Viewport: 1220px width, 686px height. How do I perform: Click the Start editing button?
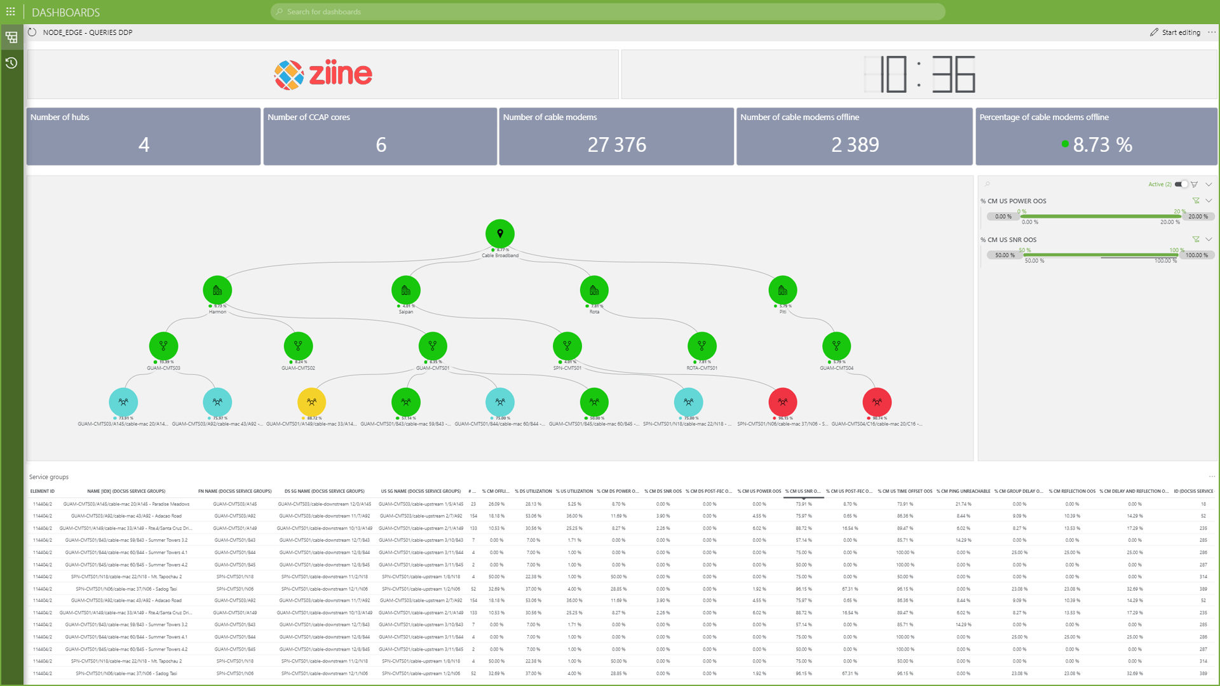coord(1175,32)
